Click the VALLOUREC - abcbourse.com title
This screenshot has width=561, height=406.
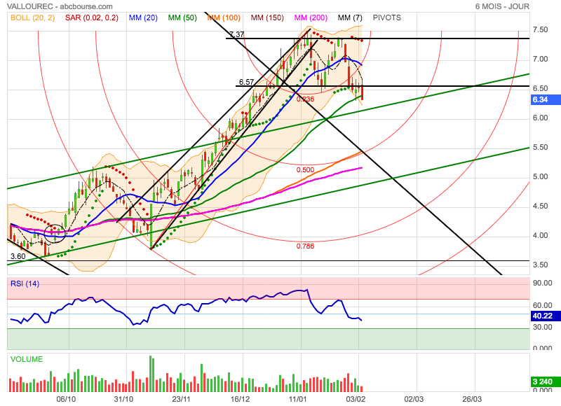pyautogui.click(x=60, y=6)
